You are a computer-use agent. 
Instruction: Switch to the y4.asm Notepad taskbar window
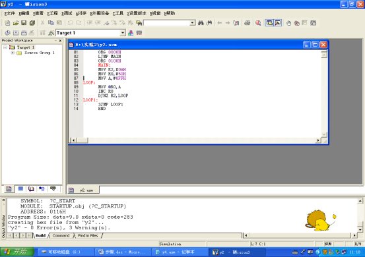pyautogui.click(x=180, y=252)
